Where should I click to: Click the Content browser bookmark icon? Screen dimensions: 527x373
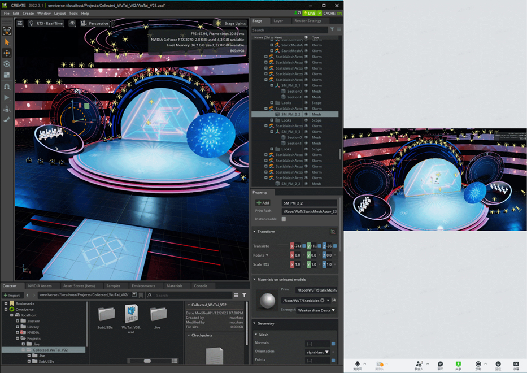click(x=141, y=295)
